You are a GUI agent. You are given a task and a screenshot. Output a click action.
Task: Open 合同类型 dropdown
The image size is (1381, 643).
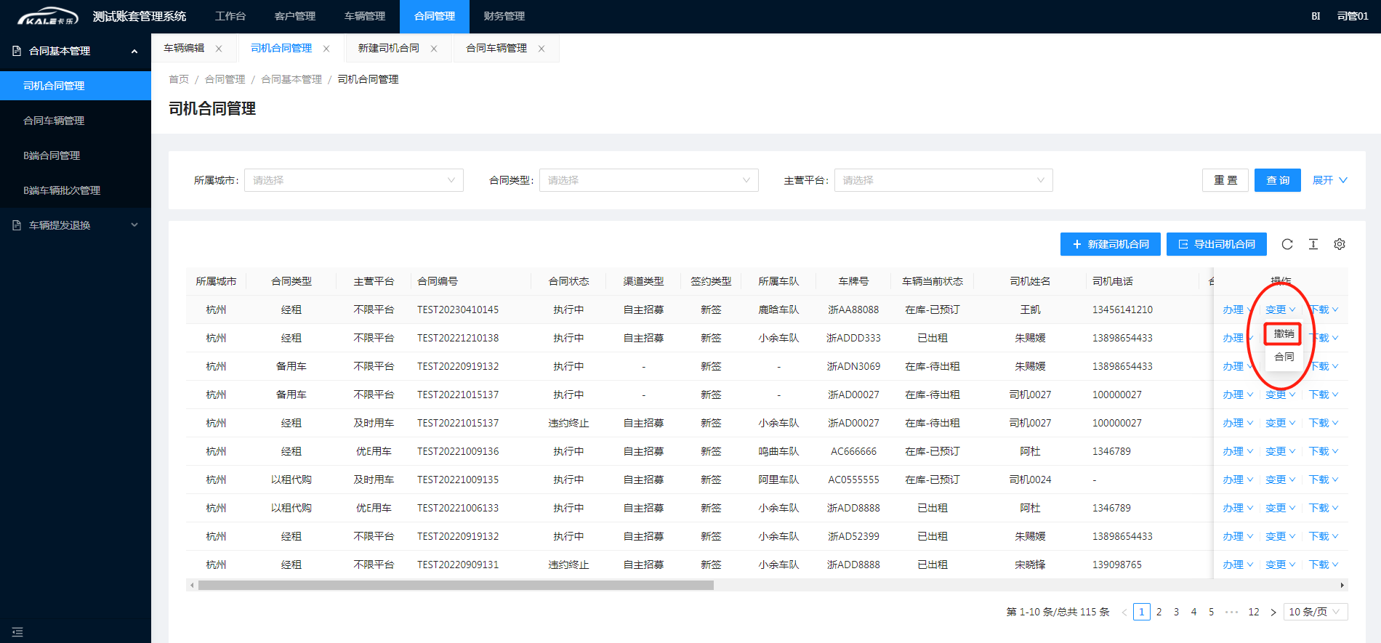tap(649, 180)
